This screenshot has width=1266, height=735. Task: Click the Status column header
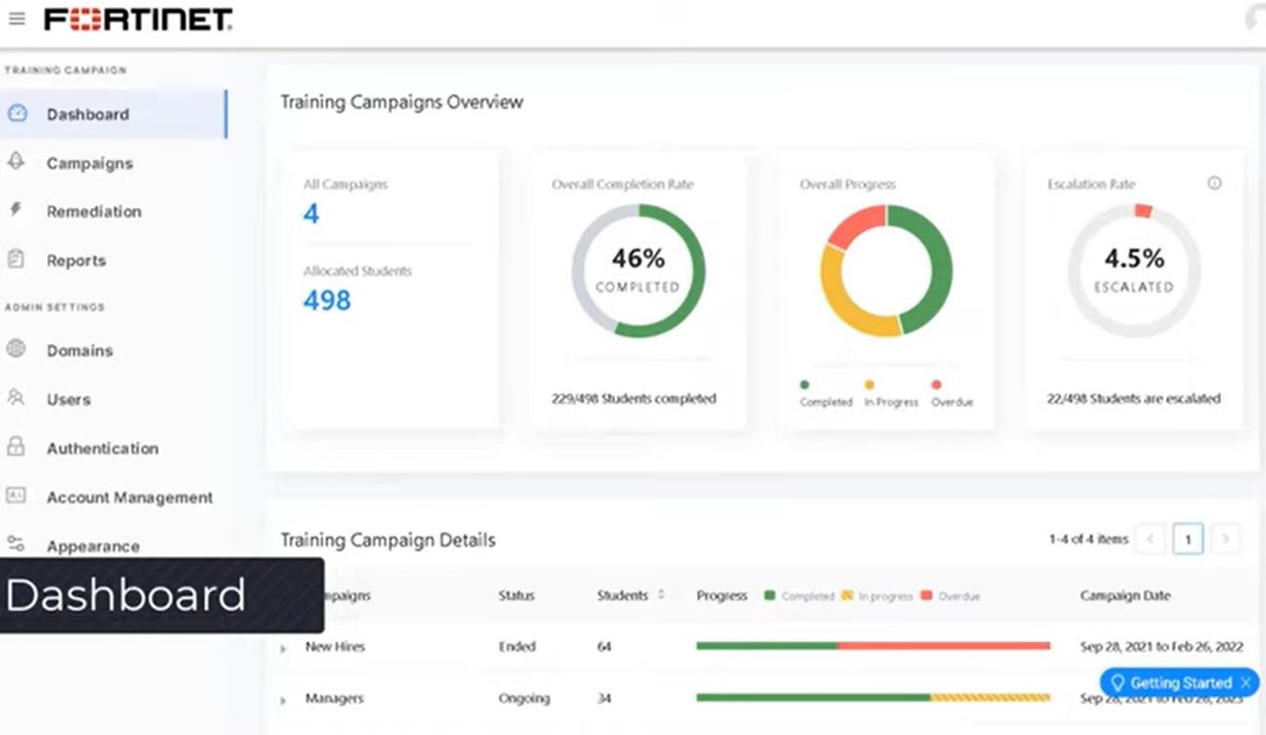[x=516, y=595]
